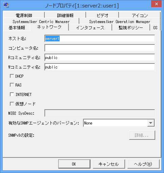
Task: Click the MIB2 SysDesc field
Action: pos(100,113)
